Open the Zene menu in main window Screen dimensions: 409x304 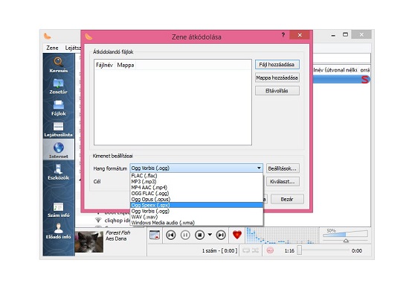[52, 48]
